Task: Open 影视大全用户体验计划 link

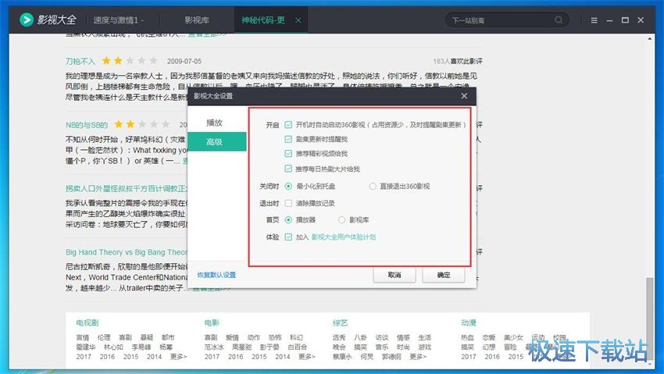Action: pos(344,237)
